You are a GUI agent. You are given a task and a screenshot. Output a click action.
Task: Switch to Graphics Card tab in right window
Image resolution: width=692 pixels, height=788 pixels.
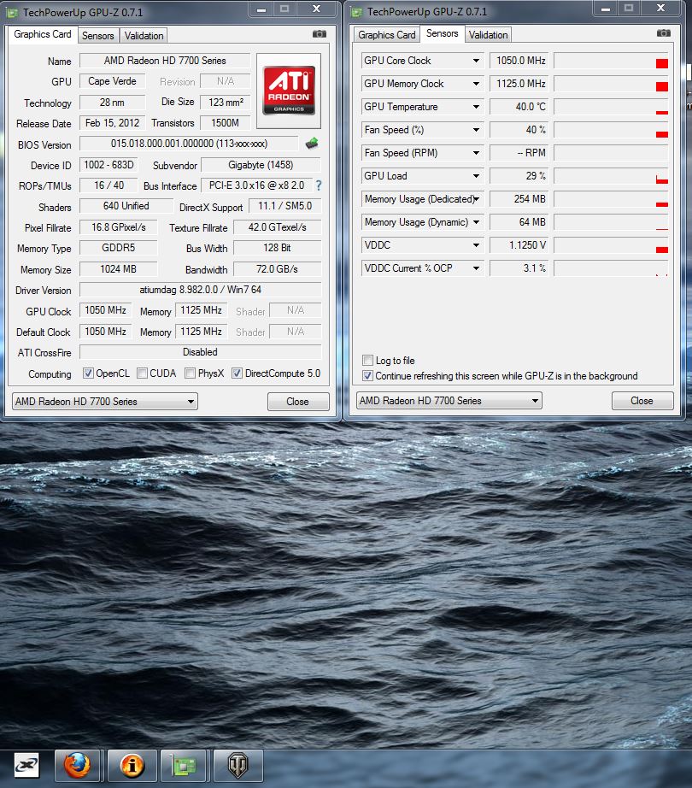(387, 35)
